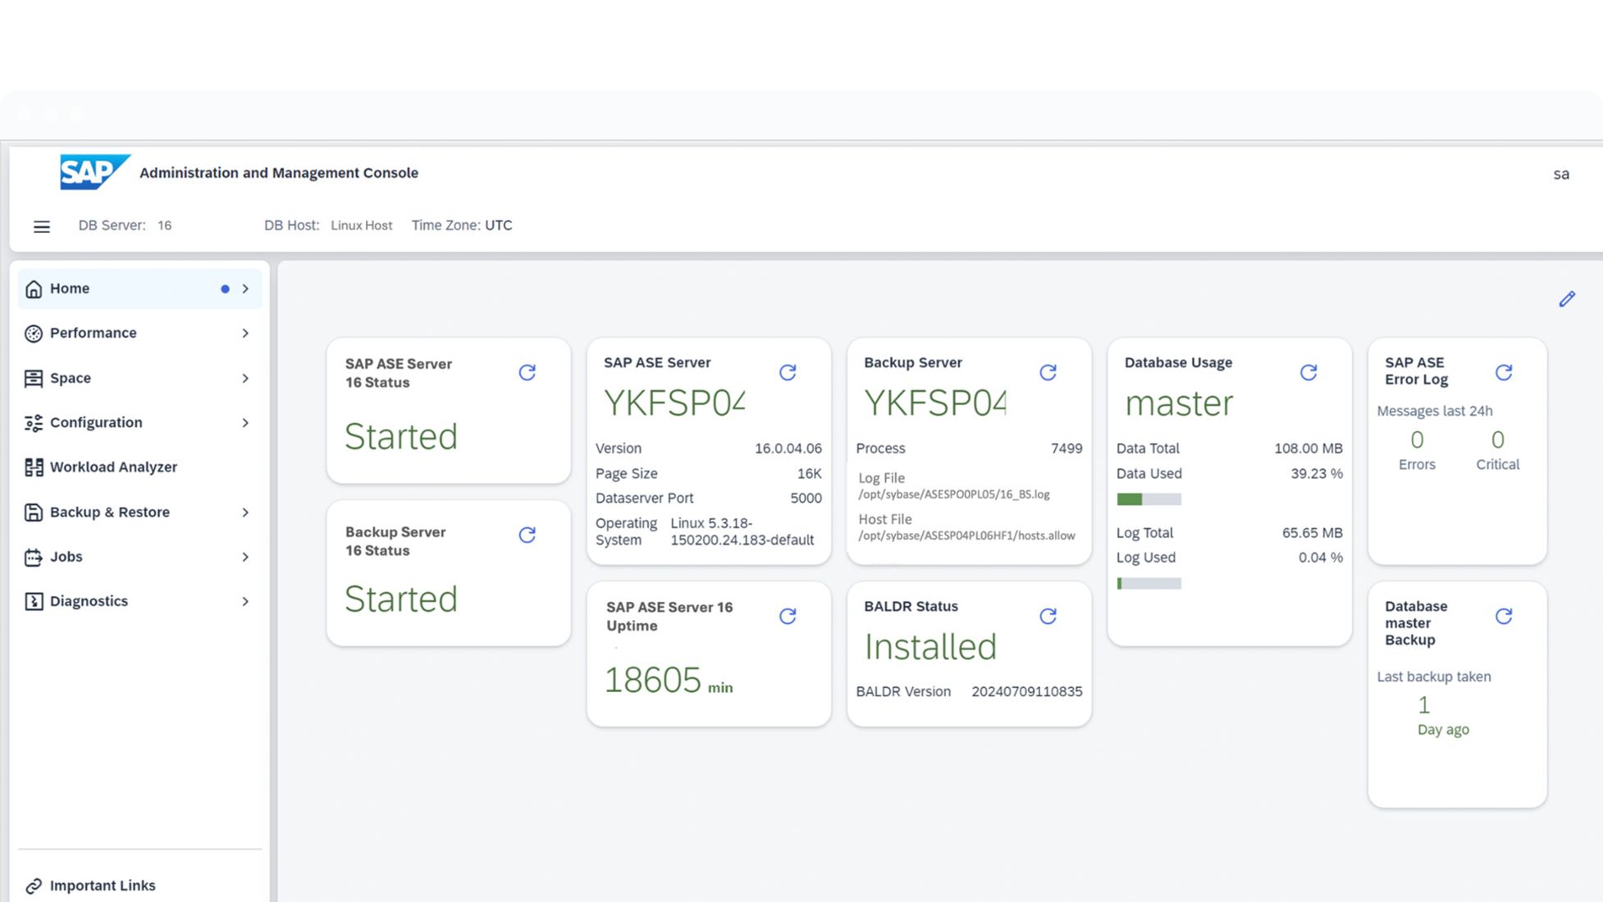Expand the Space section chevron

click(245, 379)
